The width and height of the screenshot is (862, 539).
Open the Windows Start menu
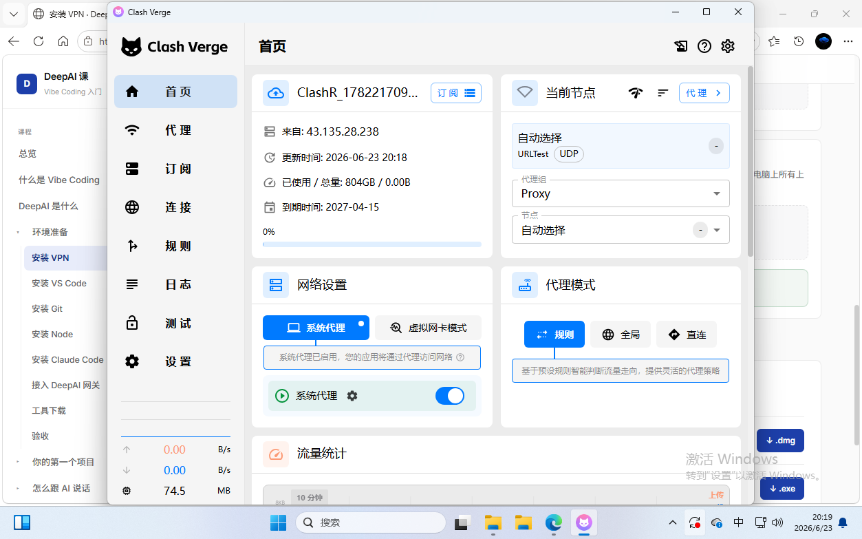[278, 523]
